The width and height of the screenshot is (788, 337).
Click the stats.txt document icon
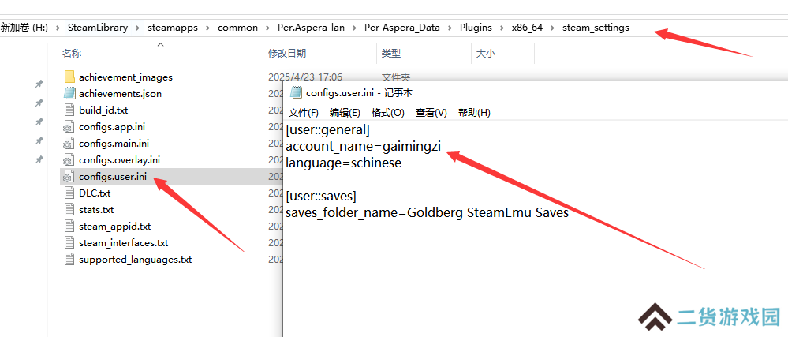[69, 210]
